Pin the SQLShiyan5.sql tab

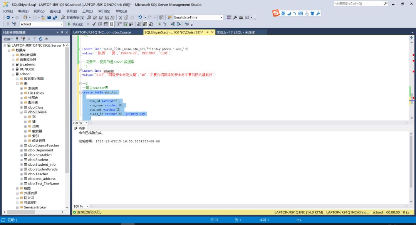[208, 32]
